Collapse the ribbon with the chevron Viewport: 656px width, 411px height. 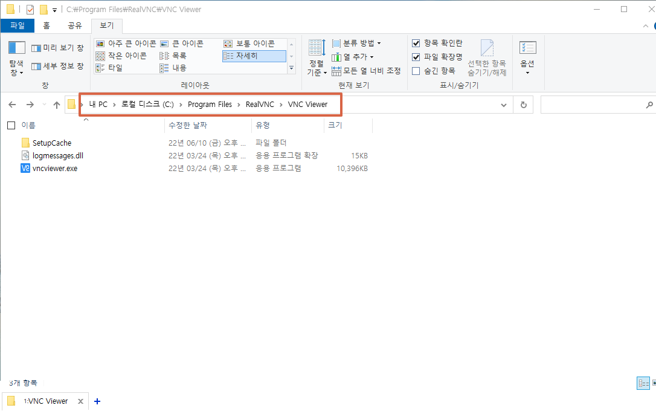point(646,26)
